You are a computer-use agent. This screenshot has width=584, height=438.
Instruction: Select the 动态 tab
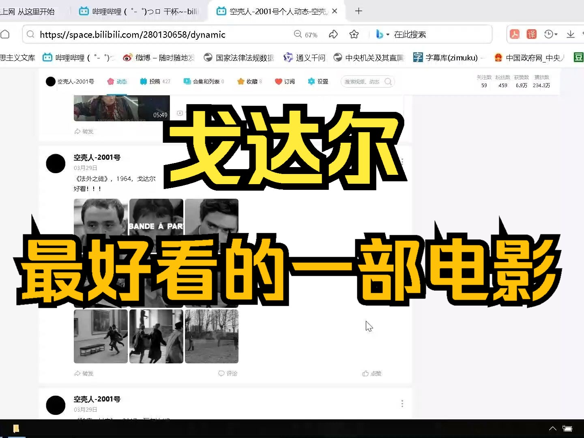point(117,82)
